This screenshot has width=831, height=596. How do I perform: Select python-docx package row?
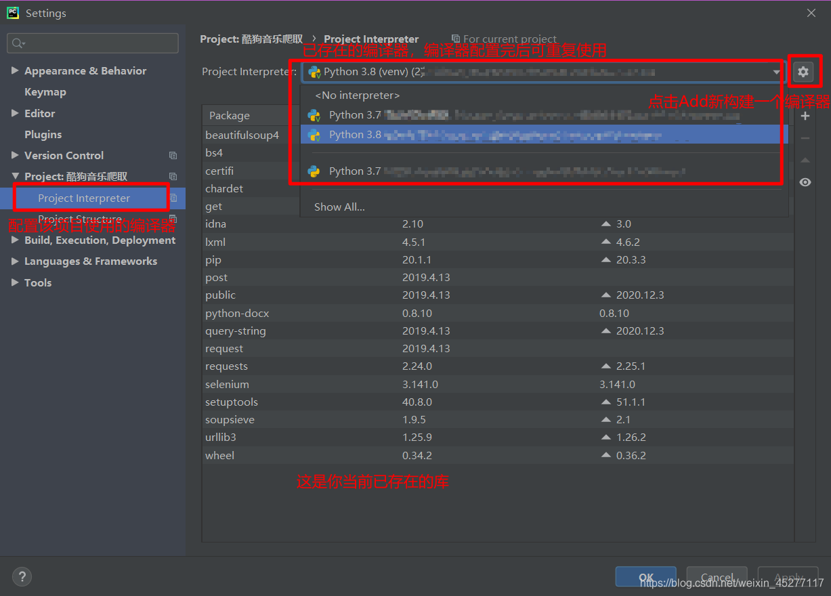point(498,314)
